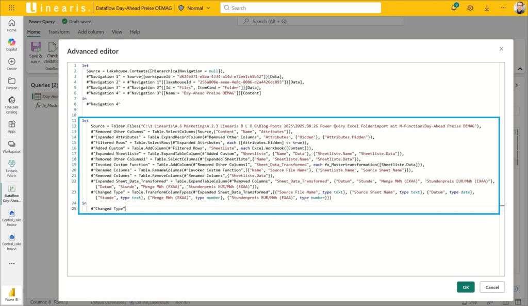Click the Workspaces sidebar icon

pos(11,145)
